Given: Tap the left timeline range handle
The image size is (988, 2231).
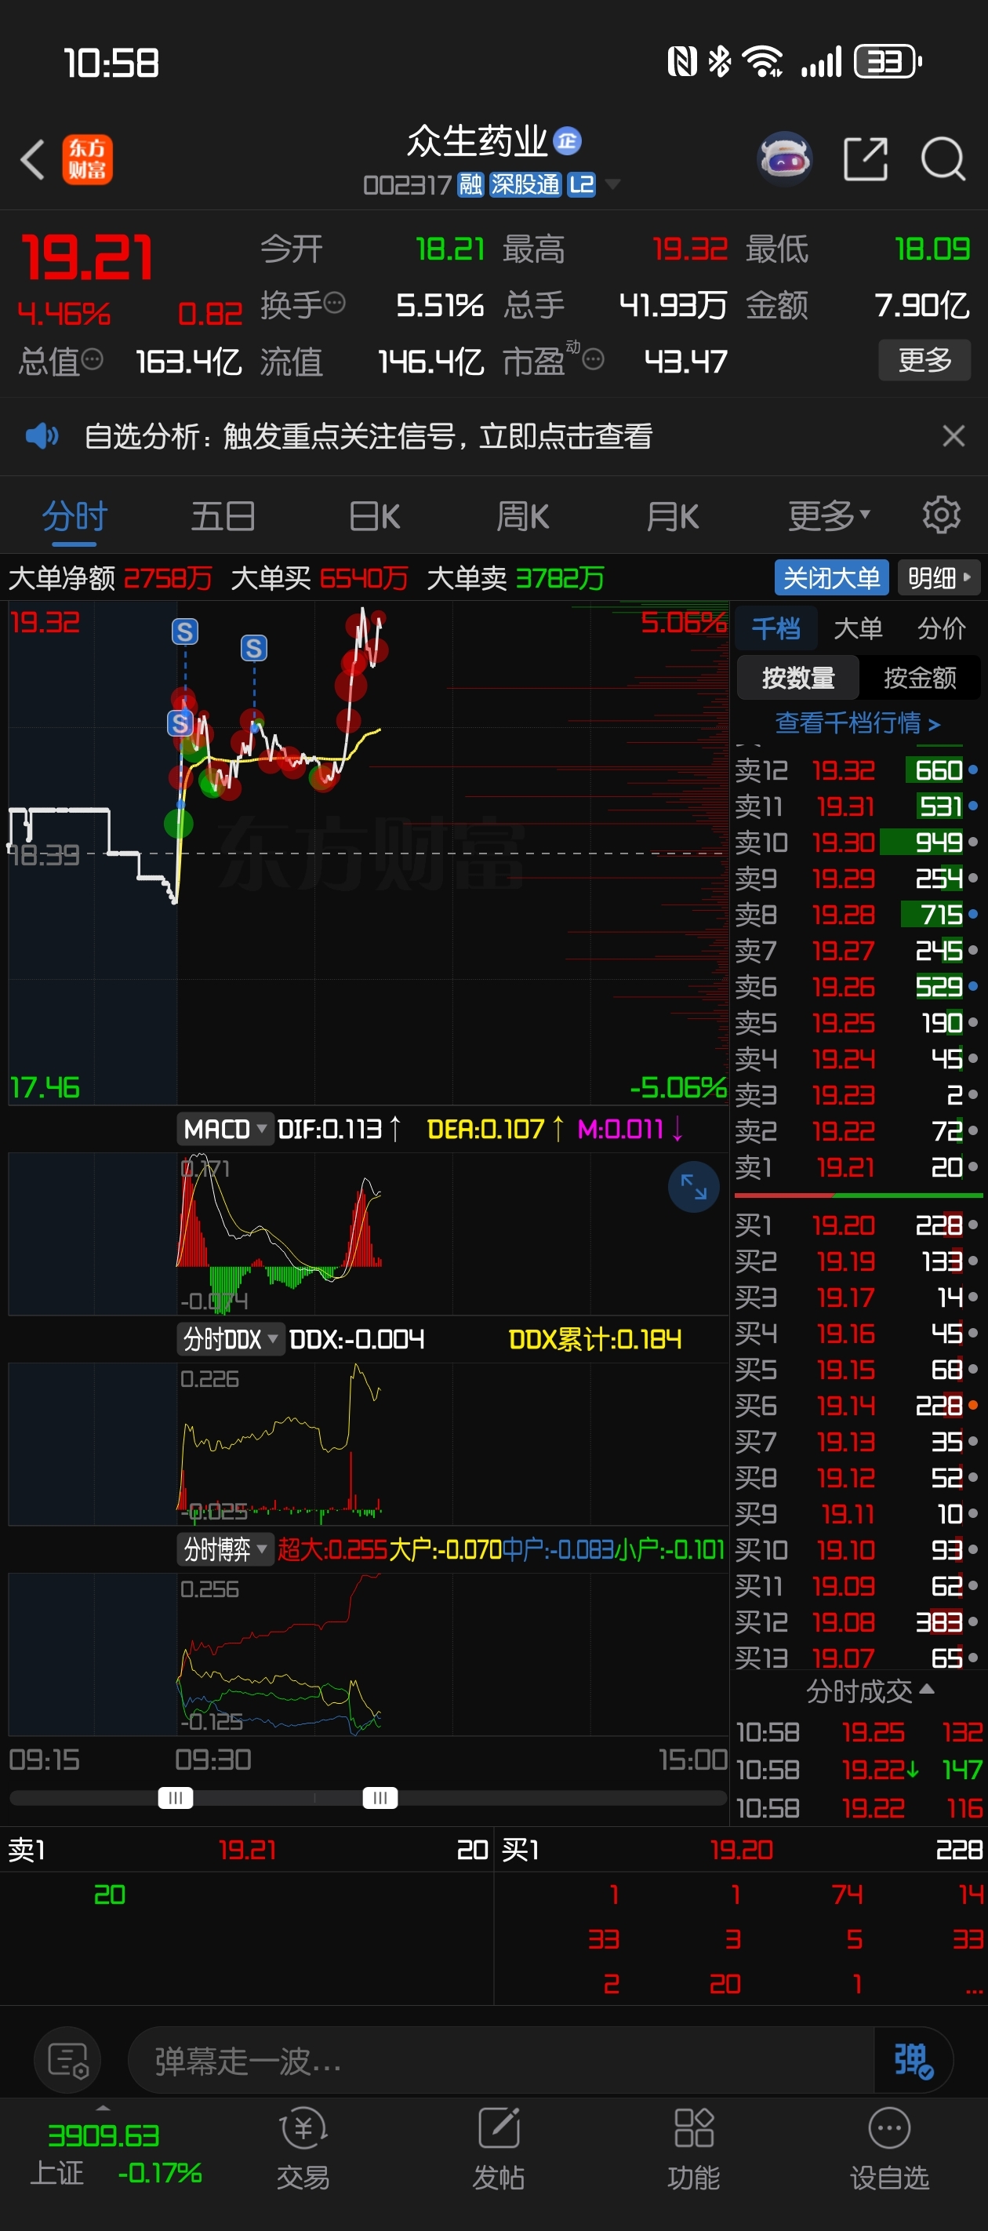Looking at the screenshot, I should coord(176,1798).
